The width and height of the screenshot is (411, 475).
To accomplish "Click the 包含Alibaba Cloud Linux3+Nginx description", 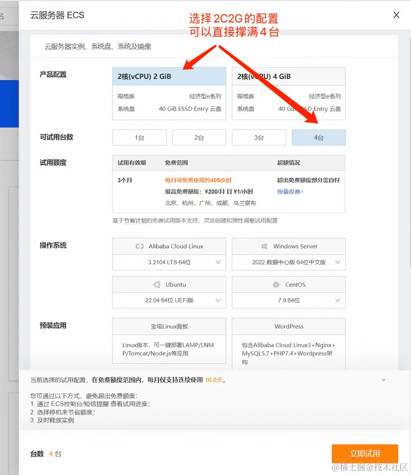I will tap(288, 353).
